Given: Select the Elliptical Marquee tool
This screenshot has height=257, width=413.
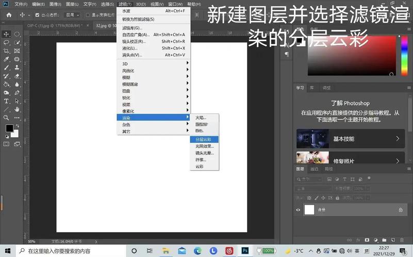Looking at the screenshot, I should (17, 34).
